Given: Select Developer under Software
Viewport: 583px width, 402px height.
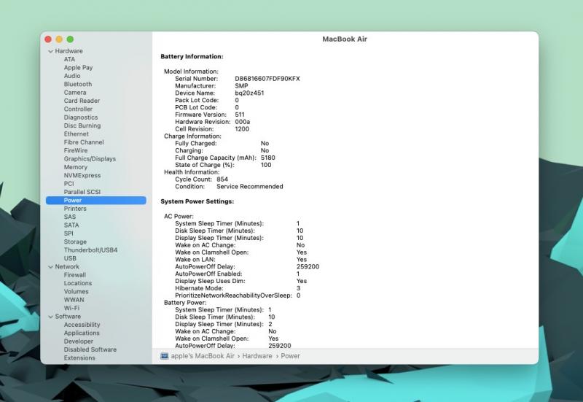Looking at the screenshot, I should (79, 341).
